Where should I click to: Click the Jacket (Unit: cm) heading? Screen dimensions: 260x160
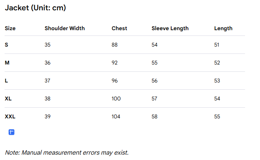tap(35, 8)
